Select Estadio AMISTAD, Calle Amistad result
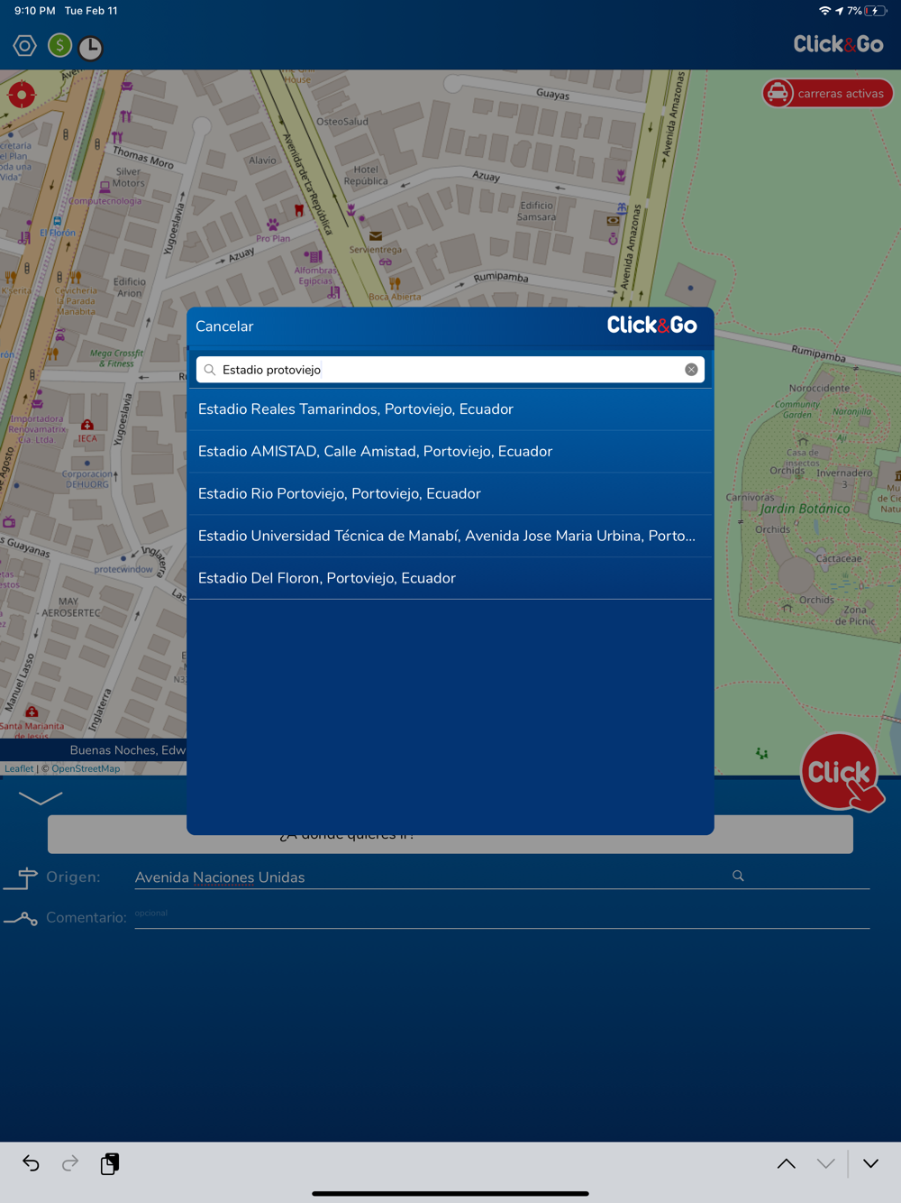 pyautogui.click(x=450, y=452)
